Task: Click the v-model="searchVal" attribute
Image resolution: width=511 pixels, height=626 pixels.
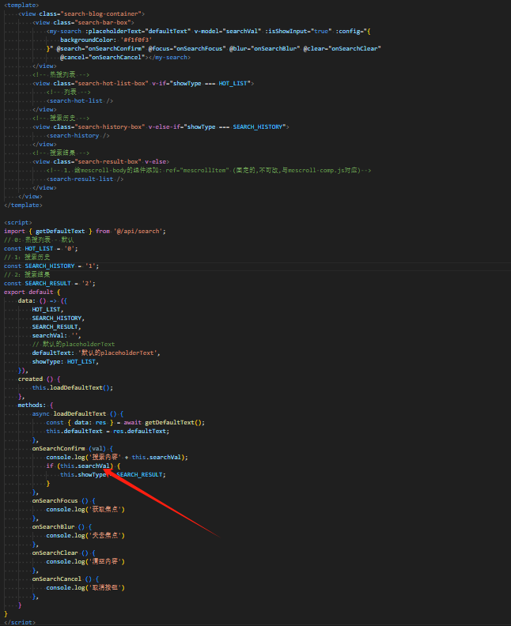Action: click(228, 31)
